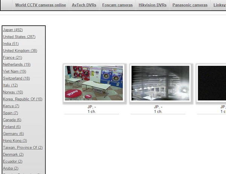
Task: Select Taiwan, Province Of (2) link
Action: tap(23, 147)
